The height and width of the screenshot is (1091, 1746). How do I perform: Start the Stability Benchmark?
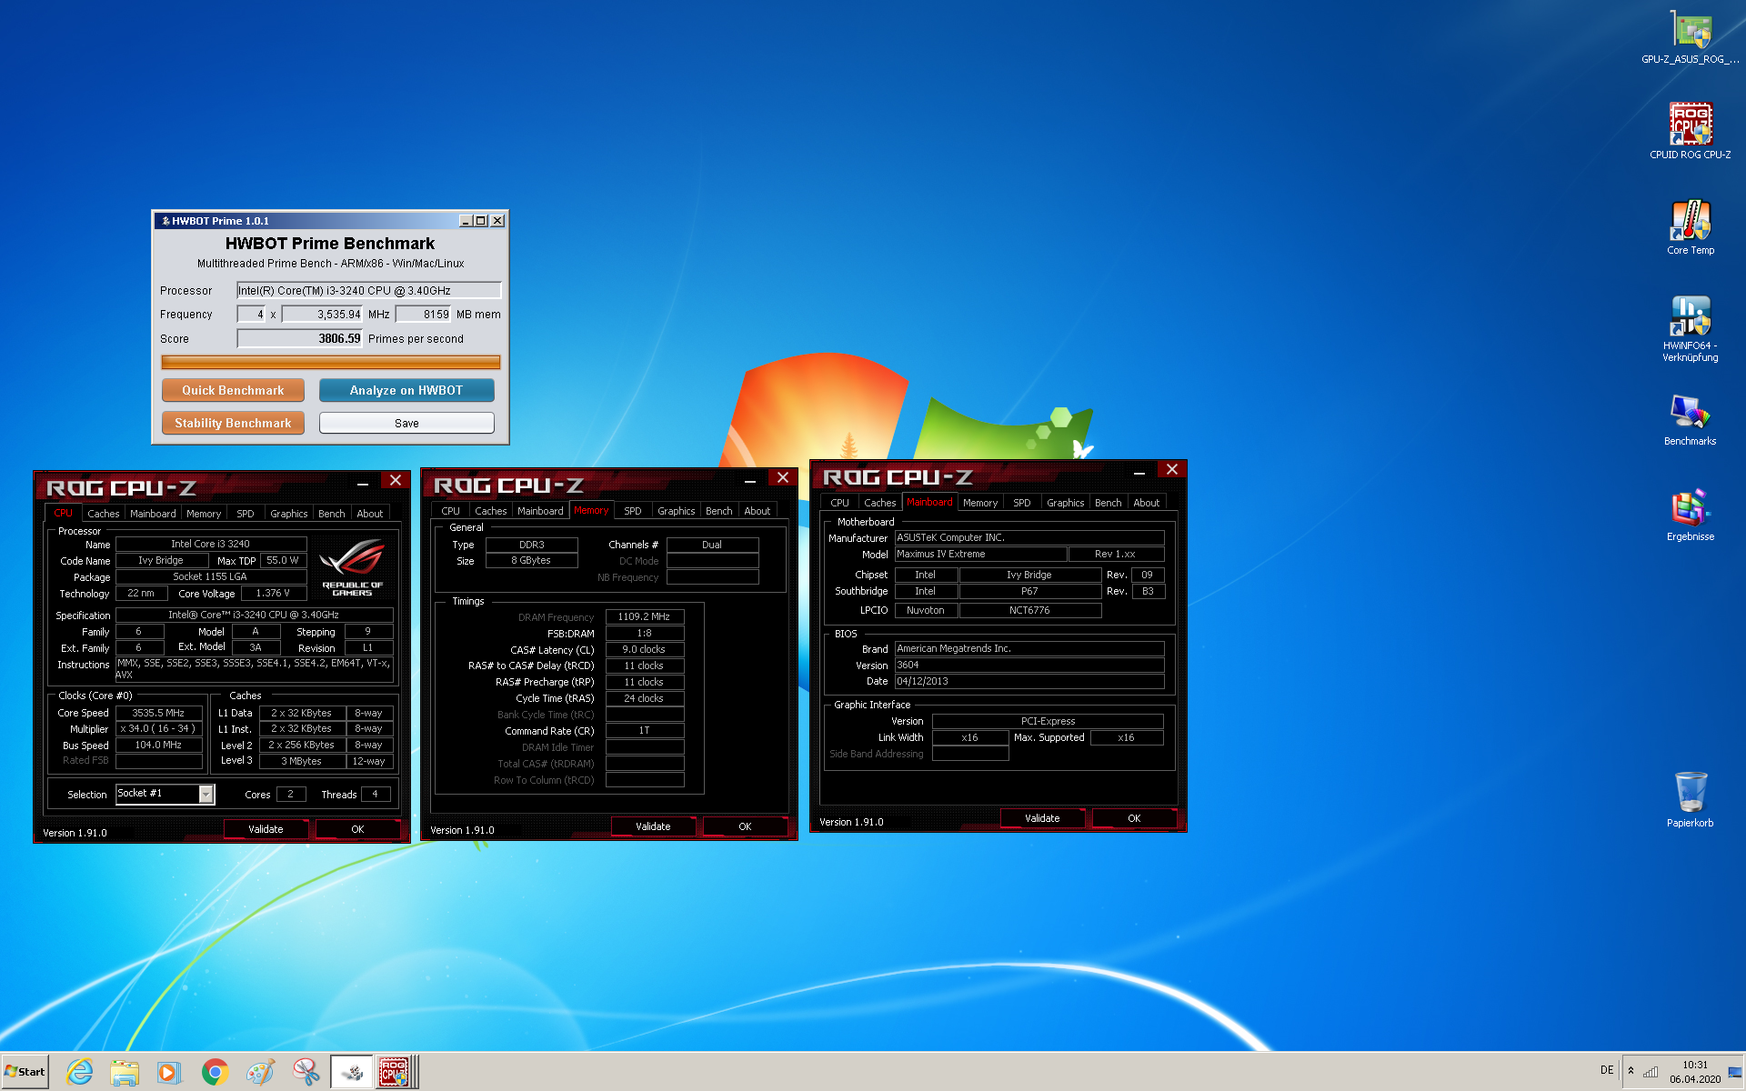pos(233,423)
